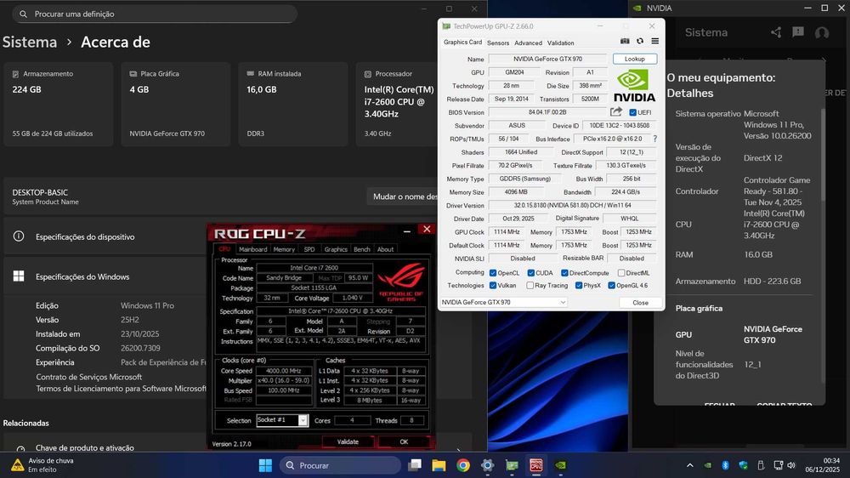Switch to NVIDIA app taskbar icon
Screen dimensions: 850x478
coord(560,465)
